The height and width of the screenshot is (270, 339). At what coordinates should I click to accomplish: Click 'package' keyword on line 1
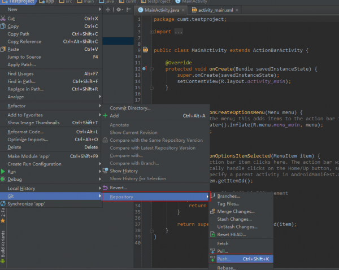tap(164, 19)
